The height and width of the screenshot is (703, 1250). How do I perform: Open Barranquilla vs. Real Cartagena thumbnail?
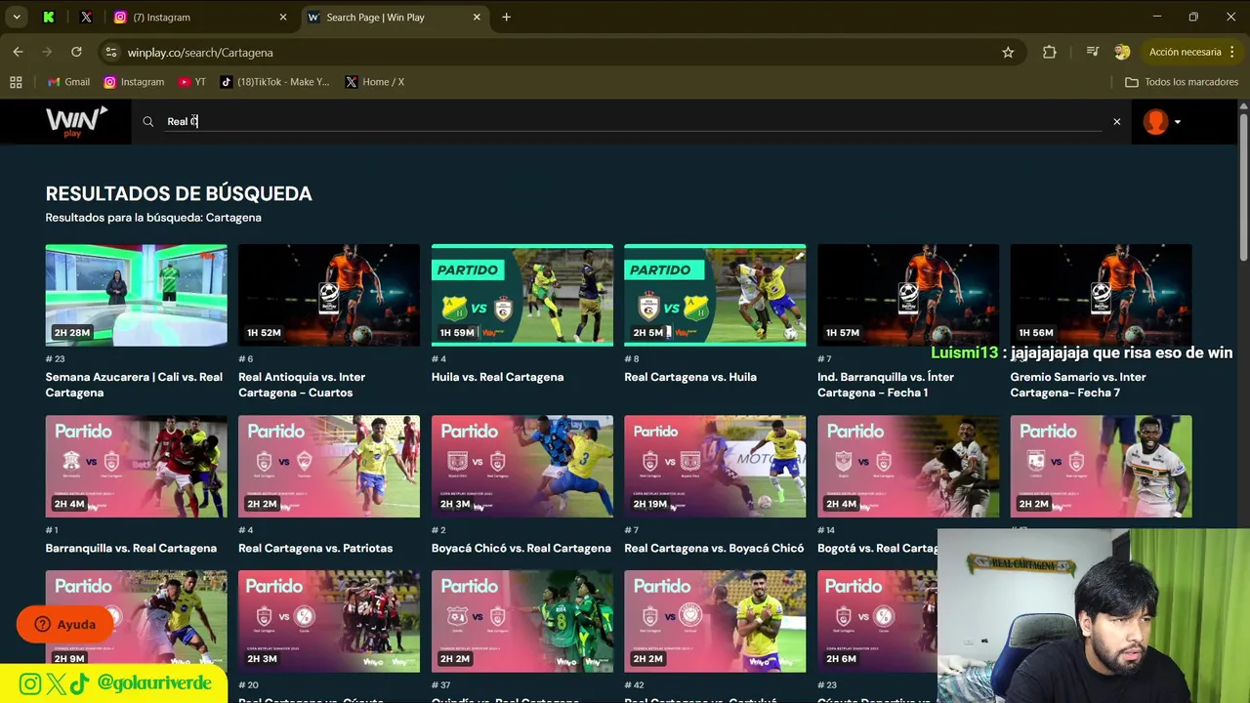[x=136, y=467]
